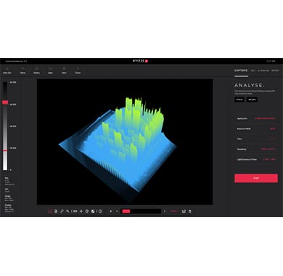Click the red Start button
This screenshot has height=276, width=283.
(x=256, y=178)
